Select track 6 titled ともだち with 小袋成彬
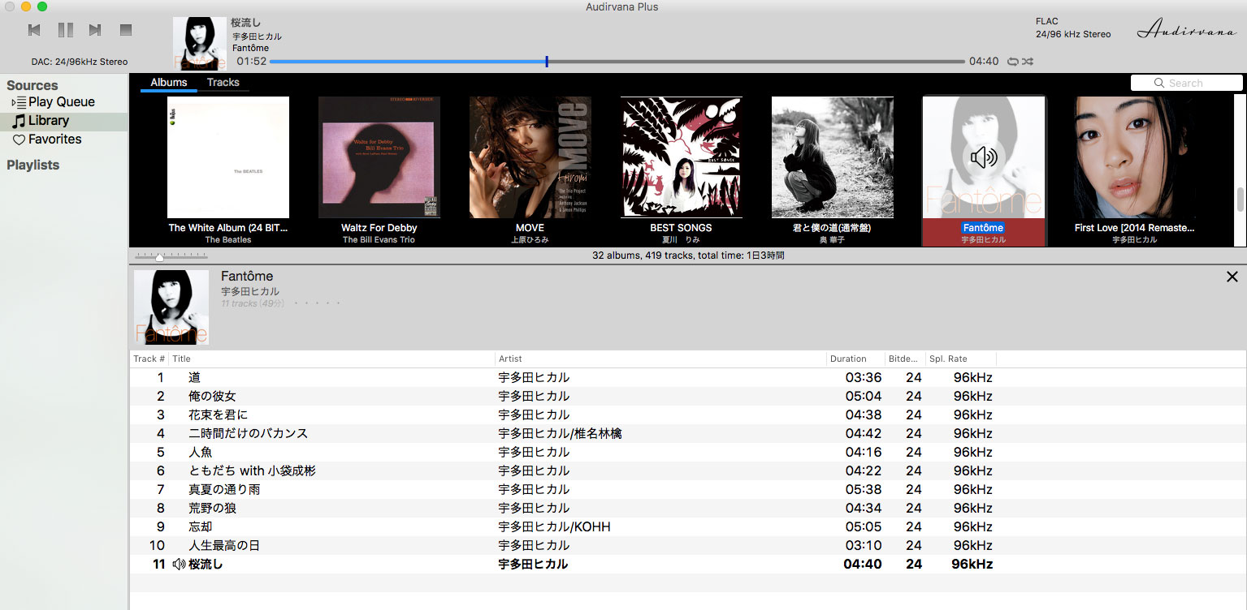 click(687, 470)
